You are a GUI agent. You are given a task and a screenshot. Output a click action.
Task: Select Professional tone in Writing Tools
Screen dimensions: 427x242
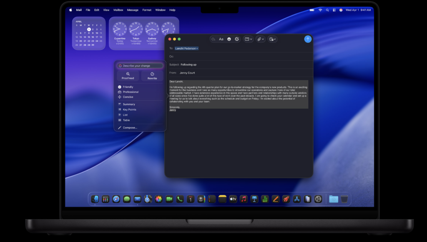131,92
